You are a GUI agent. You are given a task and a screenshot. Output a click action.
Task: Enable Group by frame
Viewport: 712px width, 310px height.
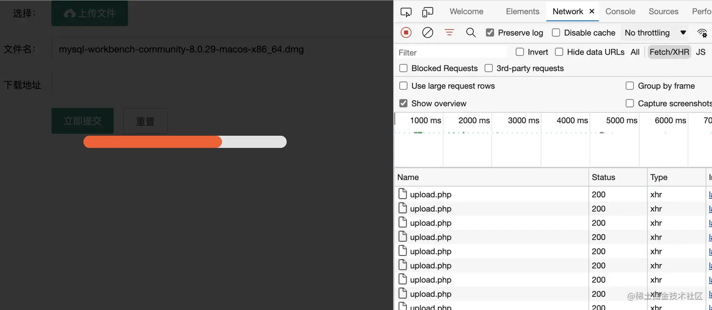coord(630,86)
